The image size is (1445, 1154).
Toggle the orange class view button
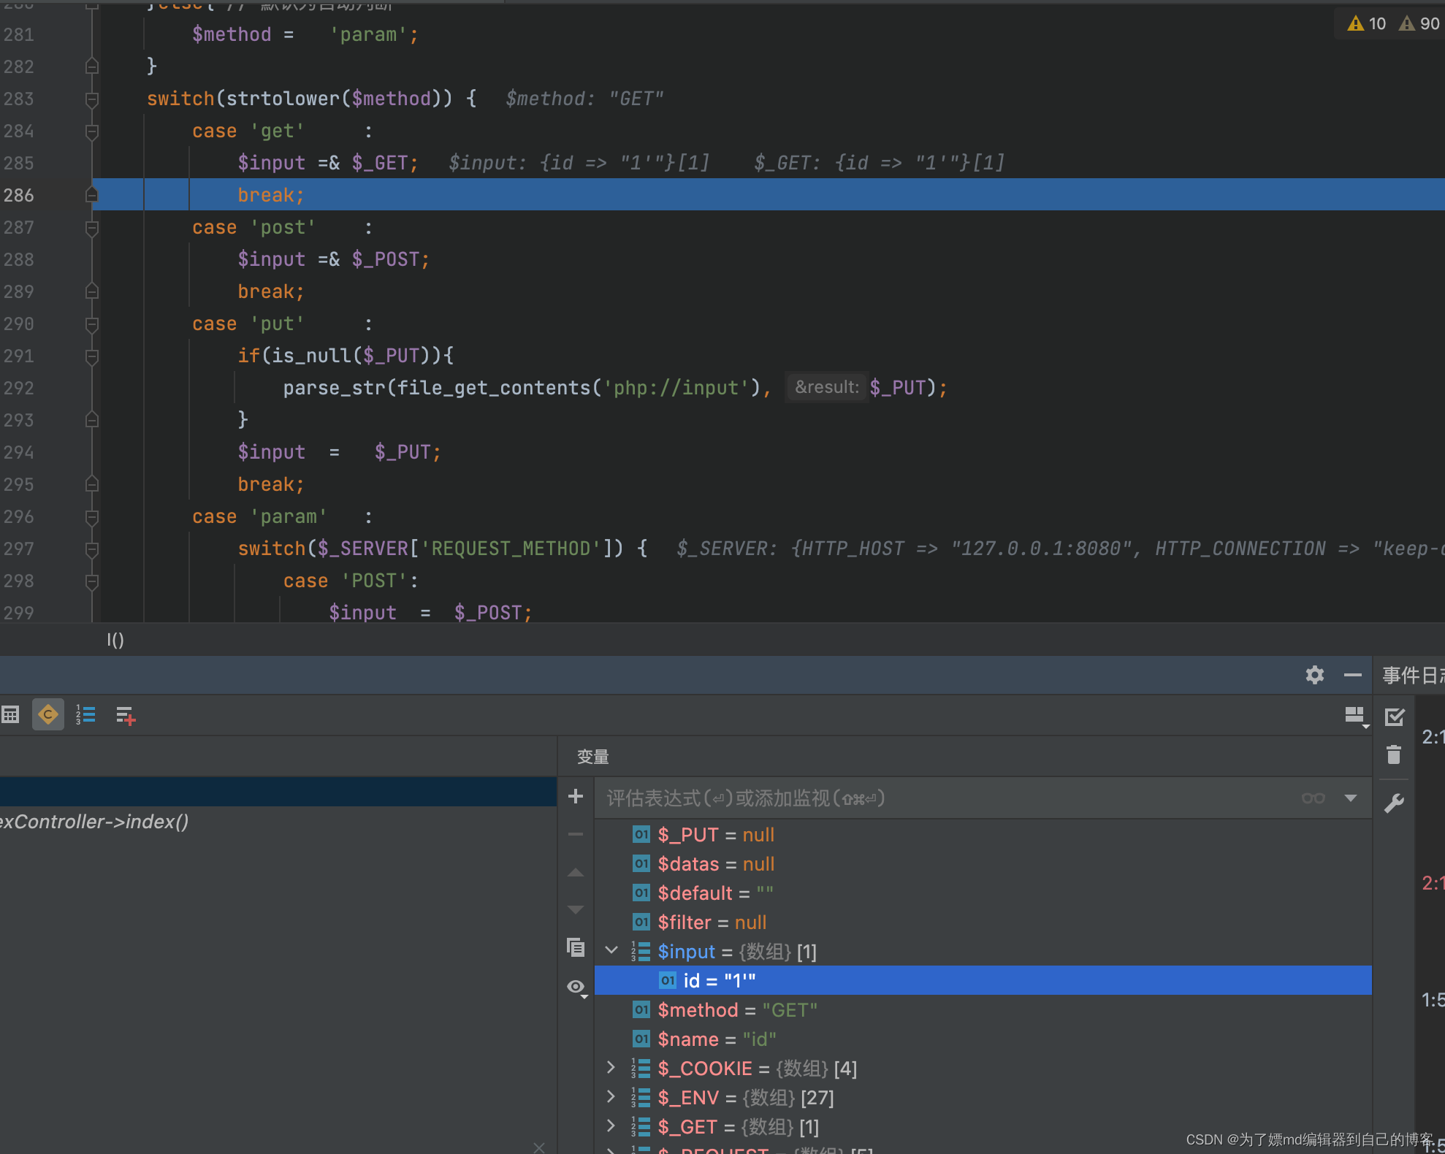48,714
